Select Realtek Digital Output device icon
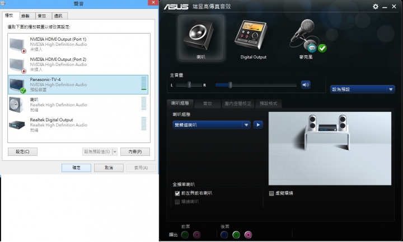Viewport: 403px width, 242px height. coord(17,125)
